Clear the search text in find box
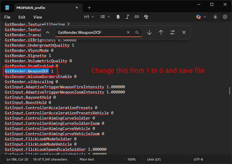232x164 pixels. (x=128, y=32)
